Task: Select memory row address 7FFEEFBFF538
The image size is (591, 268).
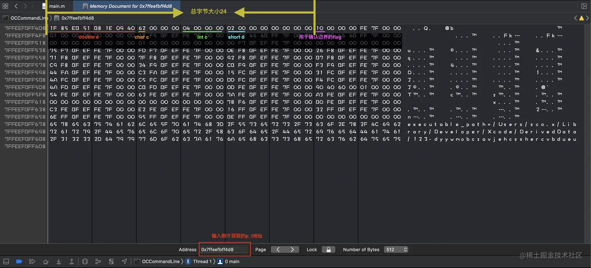Action: click(25, 50)
